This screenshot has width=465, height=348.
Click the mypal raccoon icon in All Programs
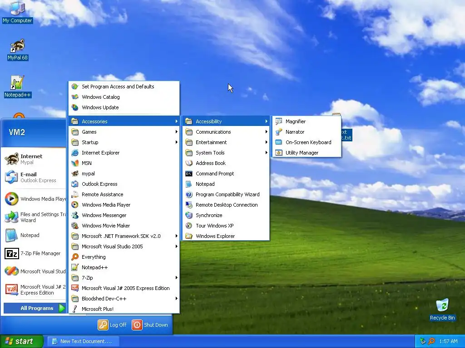tap(75, 174)
